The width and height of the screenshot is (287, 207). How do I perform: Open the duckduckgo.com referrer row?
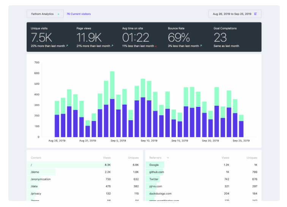point(203,193)
